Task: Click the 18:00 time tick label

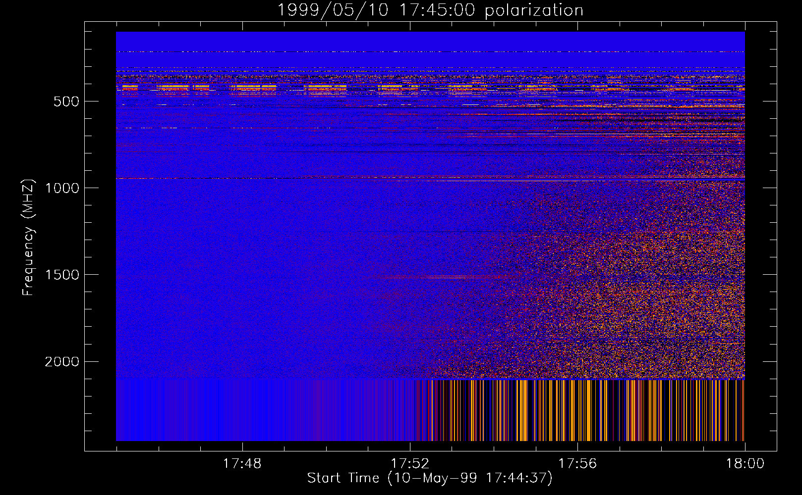Action: click(x=745, y=464)
